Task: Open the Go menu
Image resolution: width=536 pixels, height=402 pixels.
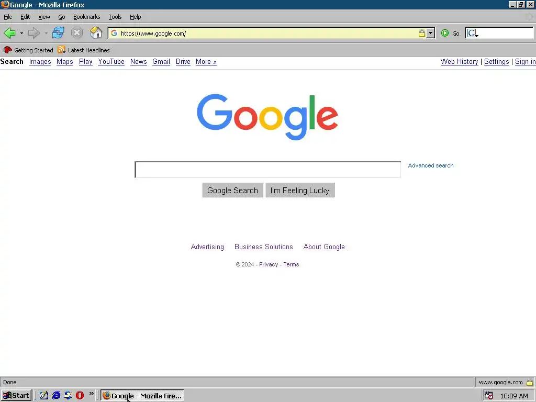Action: coord(62,17)
